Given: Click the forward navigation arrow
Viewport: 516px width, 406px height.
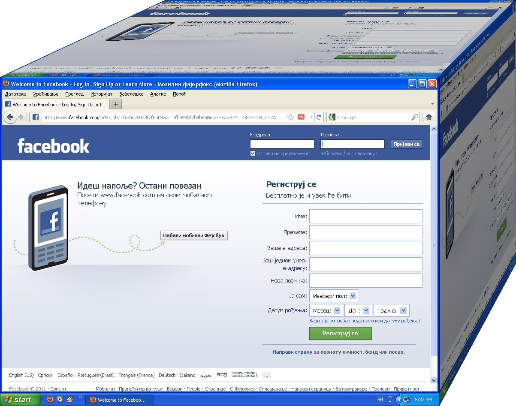Looking at the screenshot, I should click(x=21, y=117).
